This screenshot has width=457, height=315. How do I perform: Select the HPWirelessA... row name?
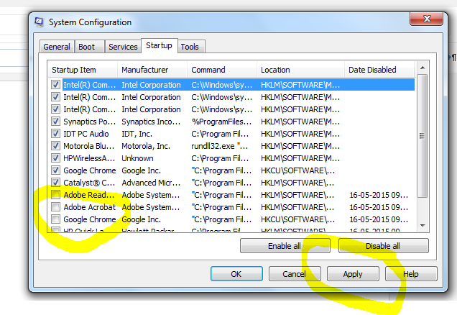tap(89, 158)
